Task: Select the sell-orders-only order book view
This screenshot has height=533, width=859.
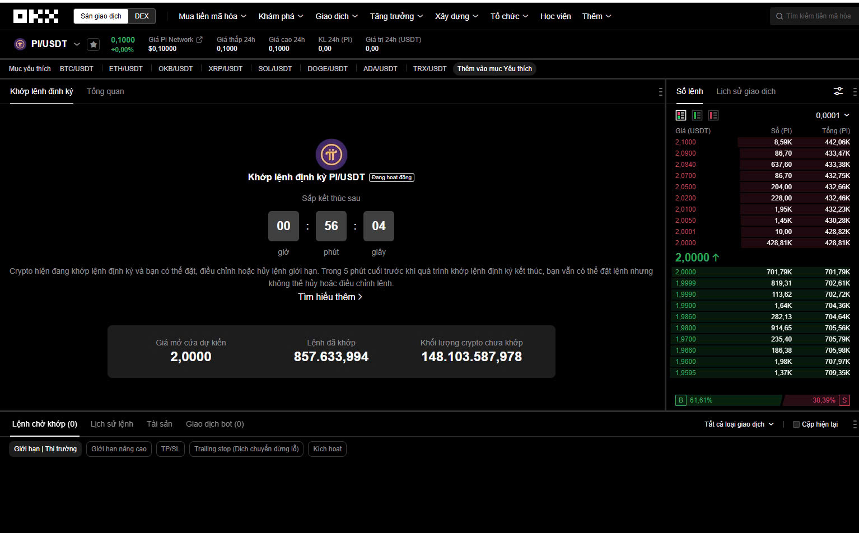Action: coord(713,115)
